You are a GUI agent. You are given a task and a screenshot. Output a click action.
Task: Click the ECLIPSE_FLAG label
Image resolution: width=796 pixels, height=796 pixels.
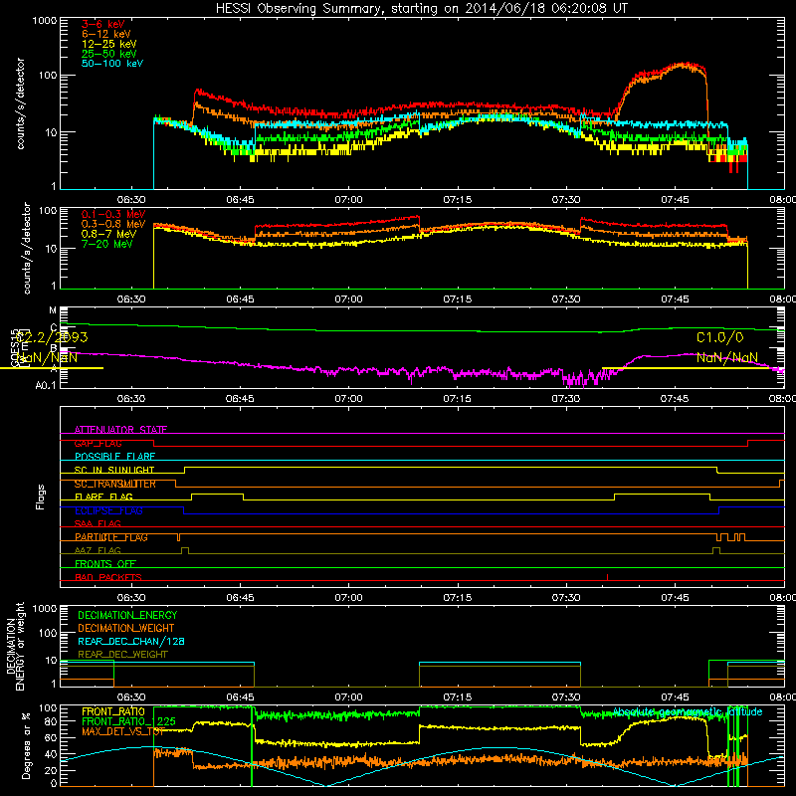[108, 510]
